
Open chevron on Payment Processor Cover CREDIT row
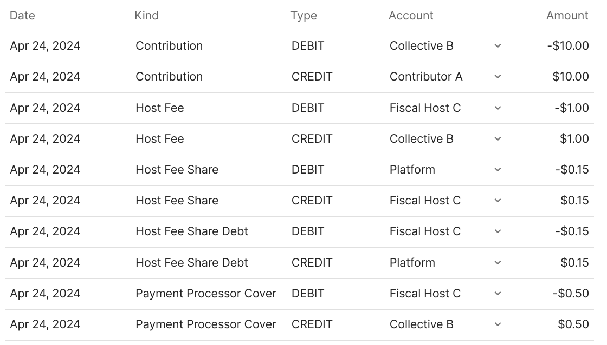498,324
